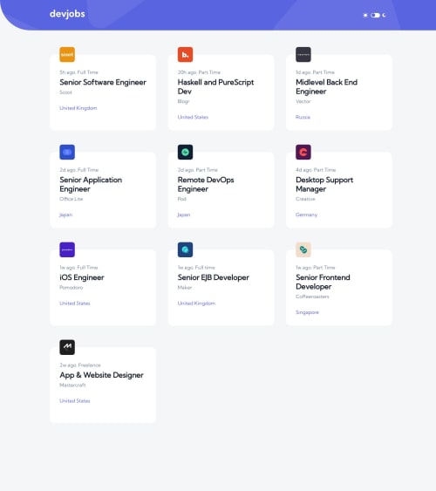
Task: Click the beige Coffeeroasters logo
Action: 303,249
